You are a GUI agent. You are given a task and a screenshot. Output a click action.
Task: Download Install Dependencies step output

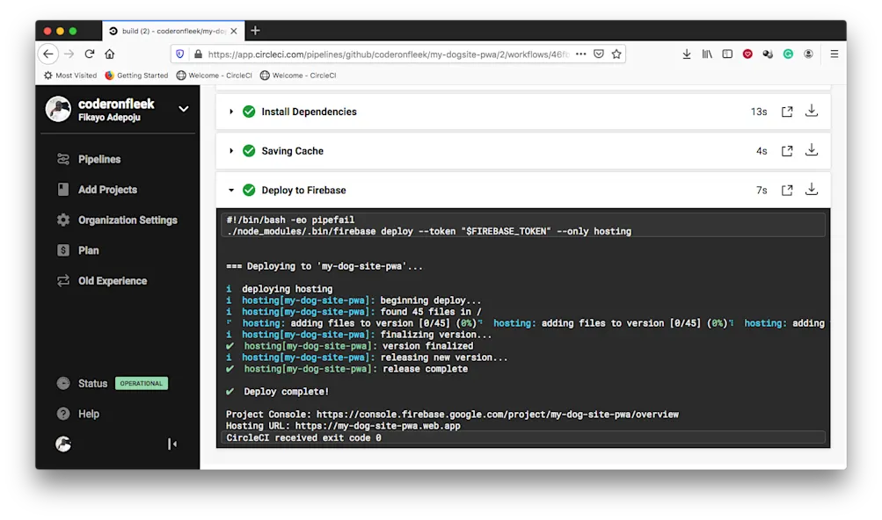811,111
